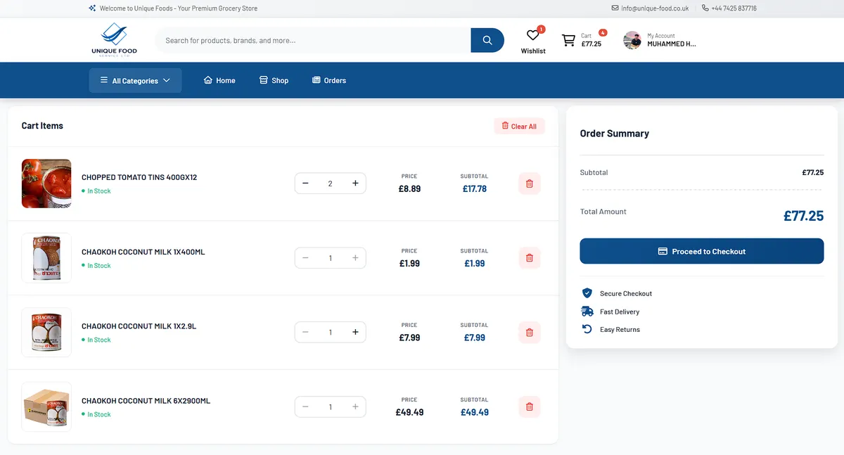Viewport: 844px width, 455px height.
Task: Click Chaokoh Coconut Milk 1X400ML product image
Action: (46, 258)
